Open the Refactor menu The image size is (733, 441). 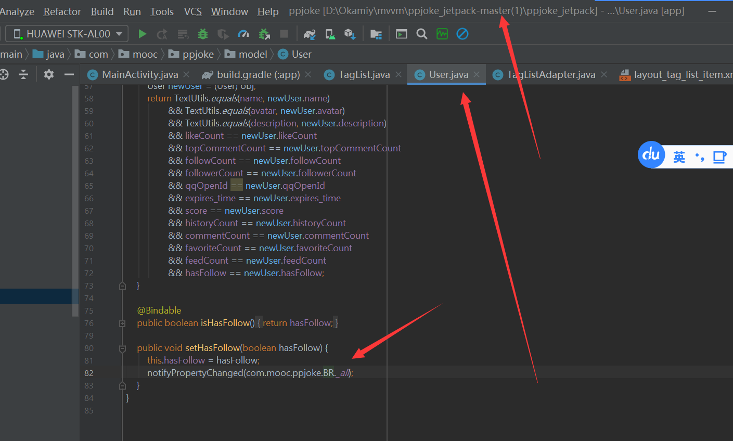point(62,11)
